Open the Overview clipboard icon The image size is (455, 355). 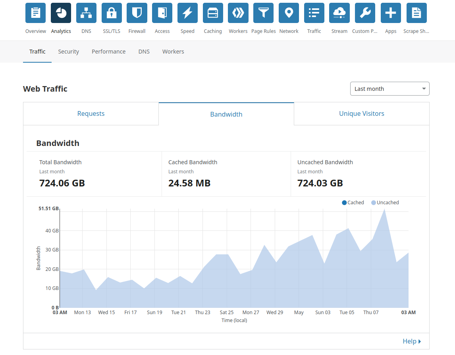(35, 13)
